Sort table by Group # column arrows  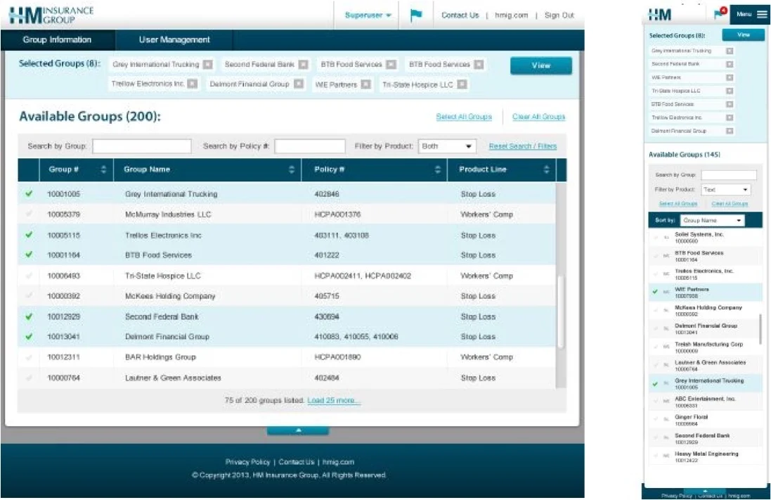[103, 169]
